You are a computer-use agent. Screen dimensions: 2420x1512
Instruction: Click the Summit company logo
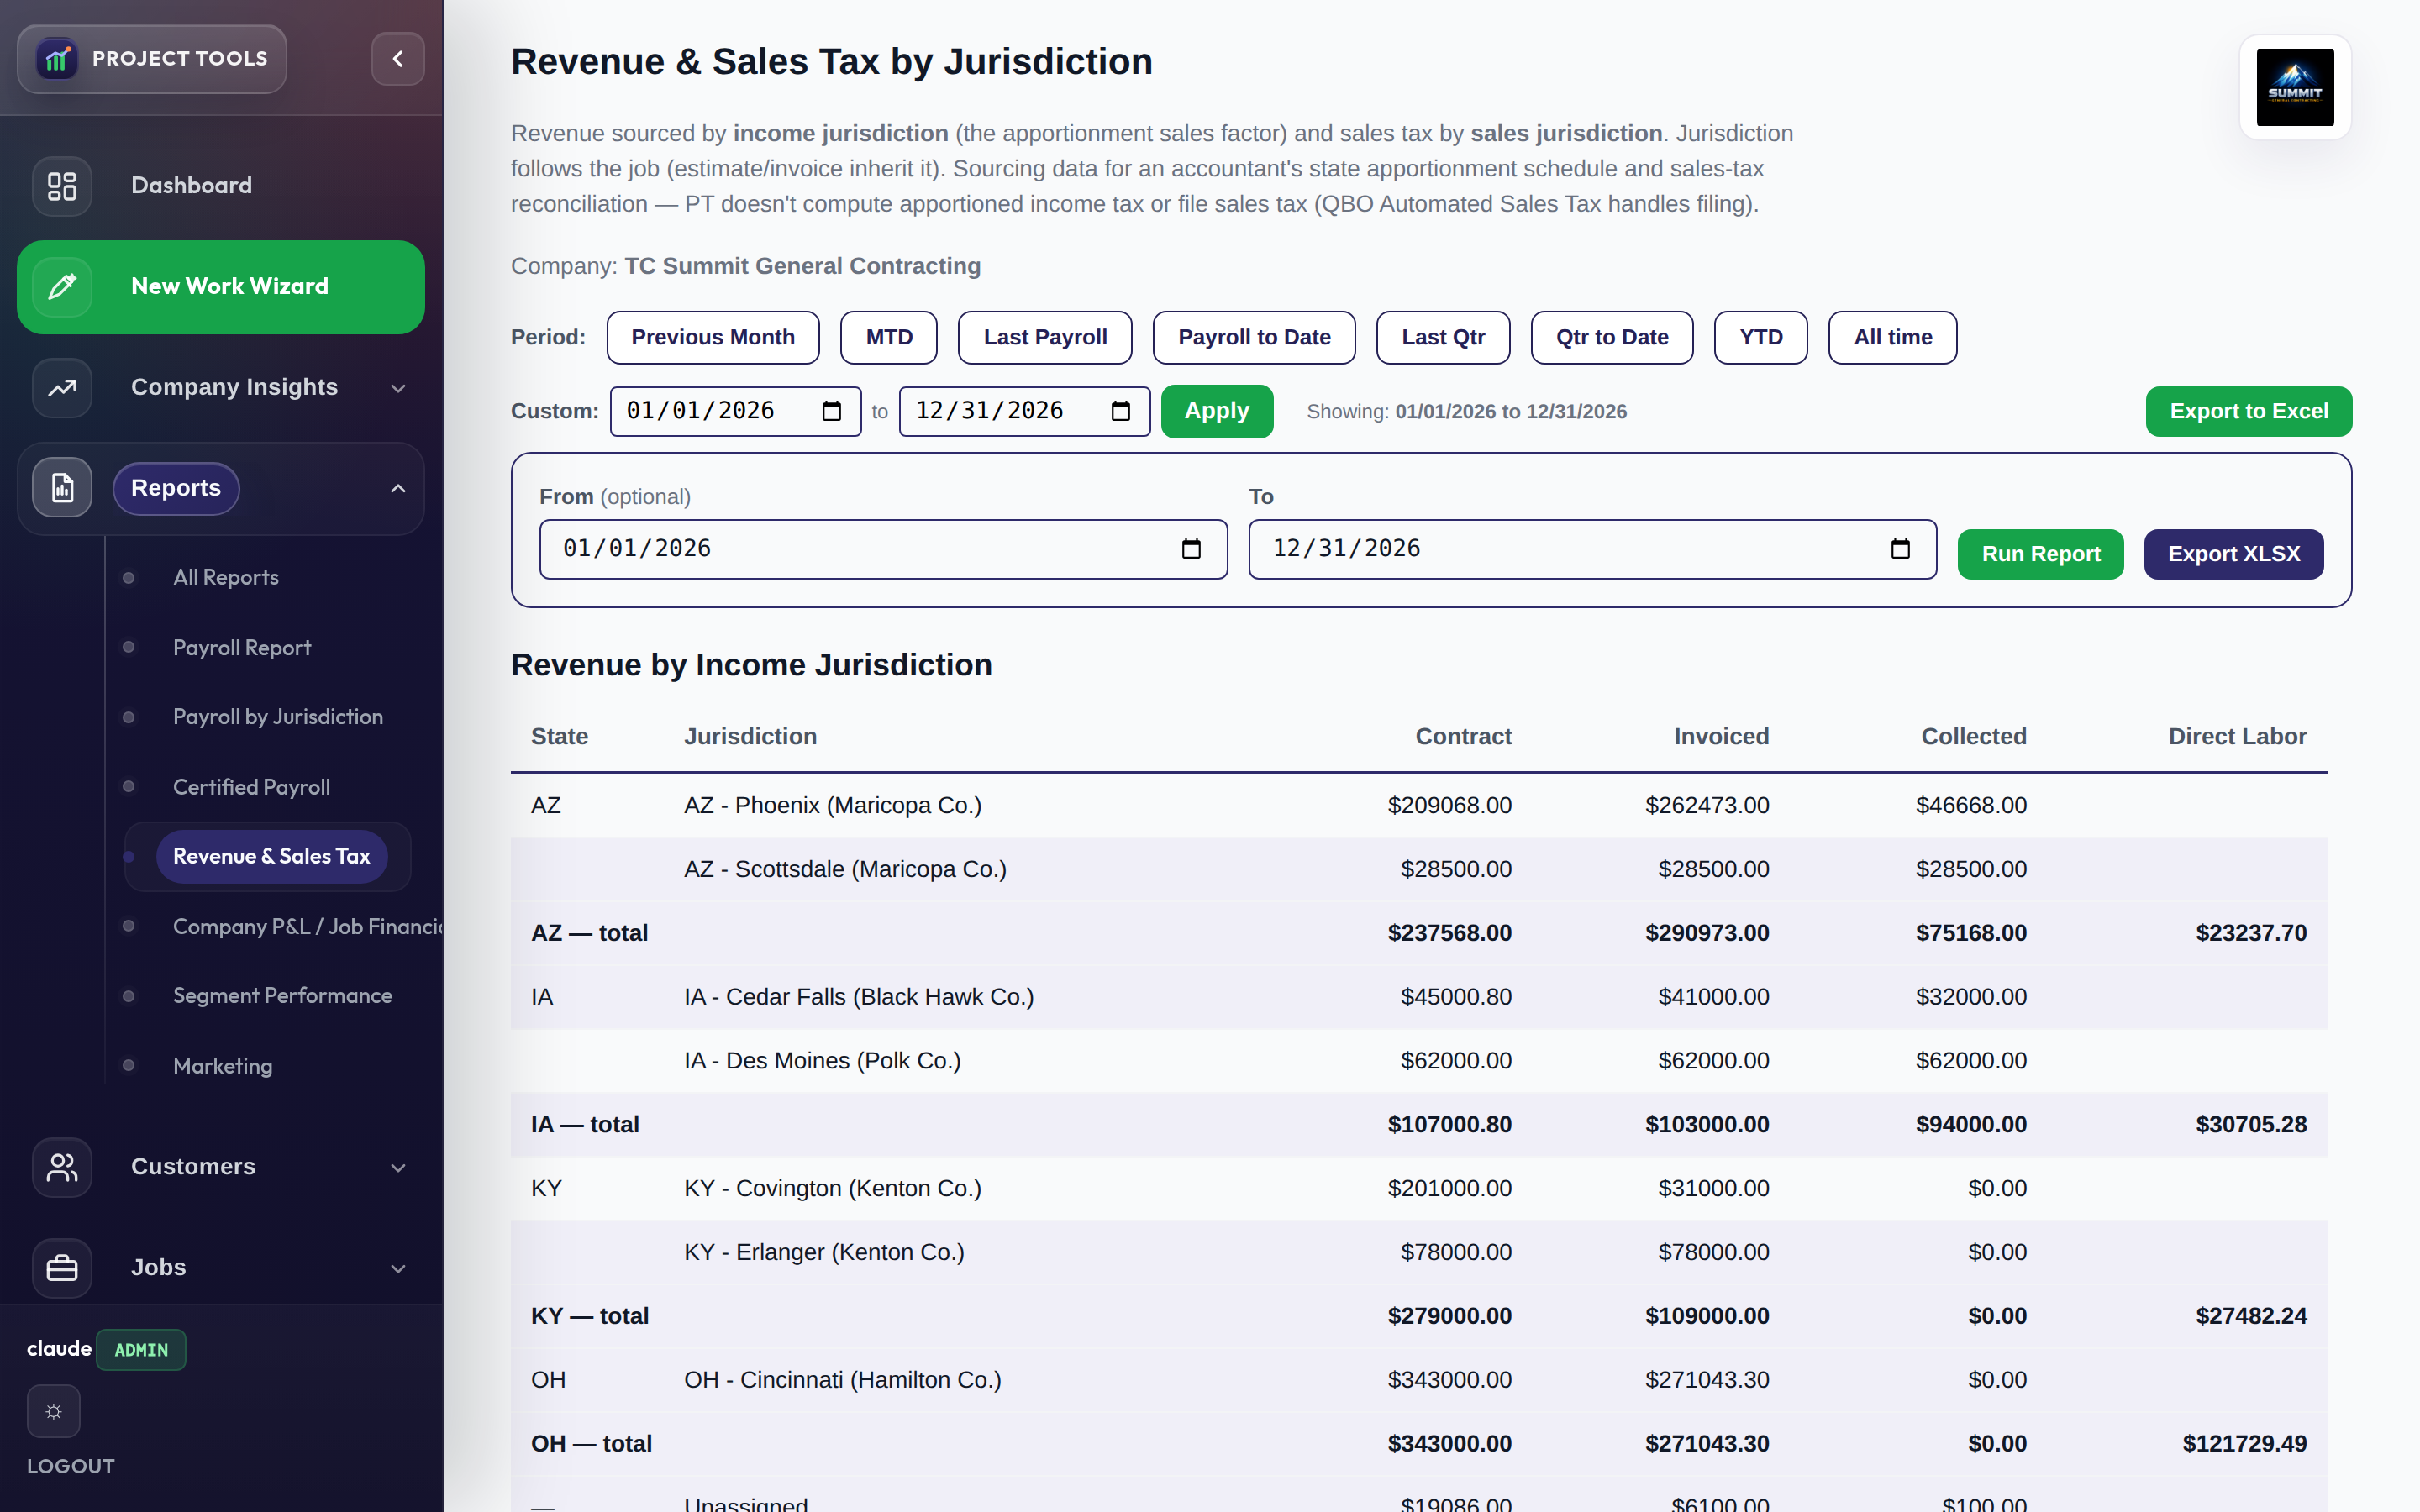point(2295,87)
